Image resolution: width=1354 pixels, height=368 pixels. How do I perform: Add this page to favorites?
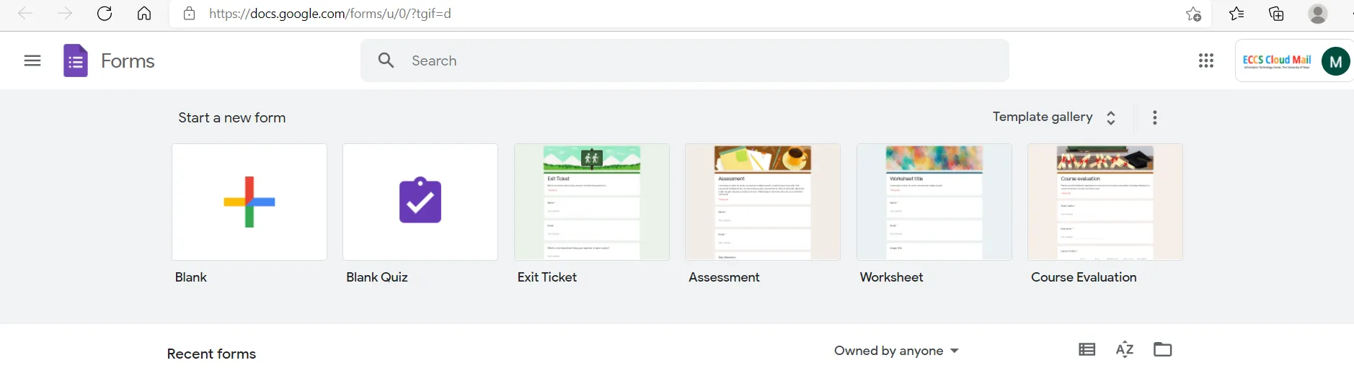[x=1194, y=14]
